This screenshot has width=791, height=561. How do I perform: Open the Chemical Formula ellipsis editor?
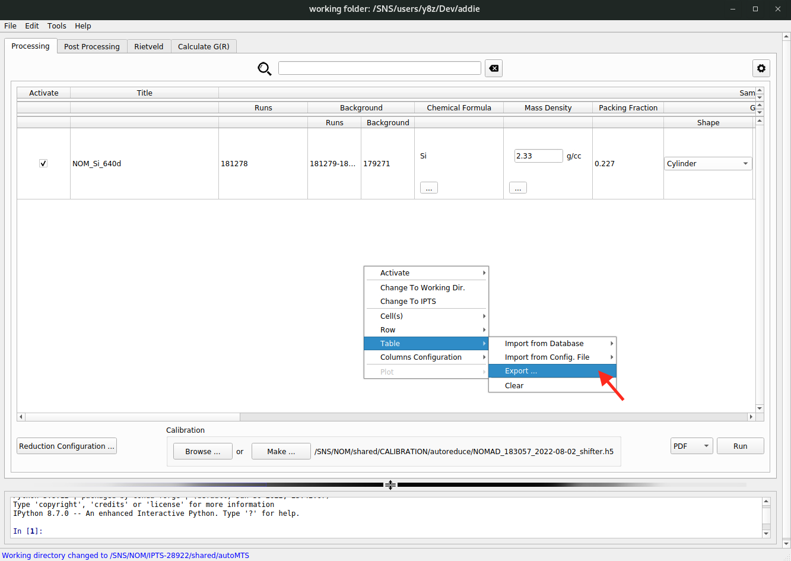point(428,188)
